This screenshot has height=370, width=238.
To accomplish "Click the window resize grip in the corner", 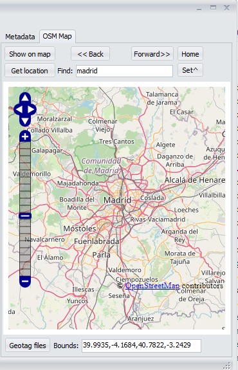I will point(226,365).
